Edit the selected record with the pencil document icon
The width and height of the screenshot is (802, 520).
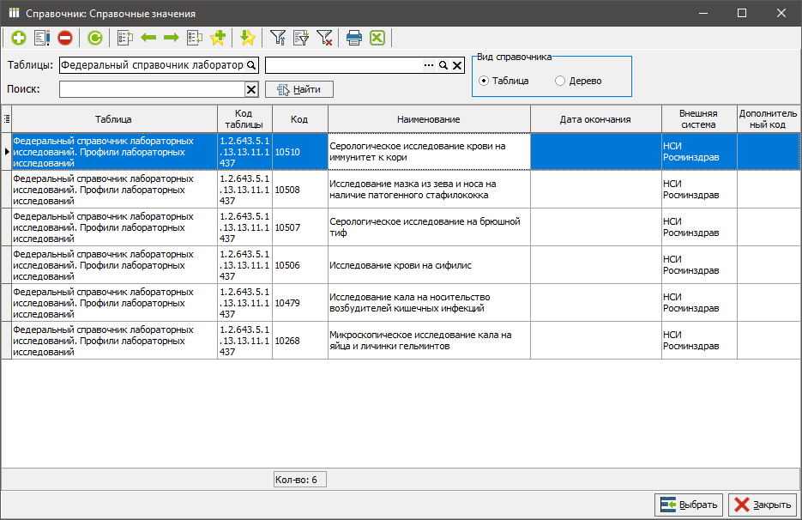point(42,38)
